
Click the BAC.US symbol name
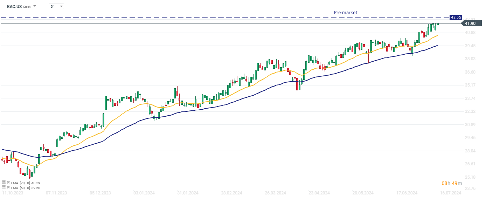click(14, 6)
